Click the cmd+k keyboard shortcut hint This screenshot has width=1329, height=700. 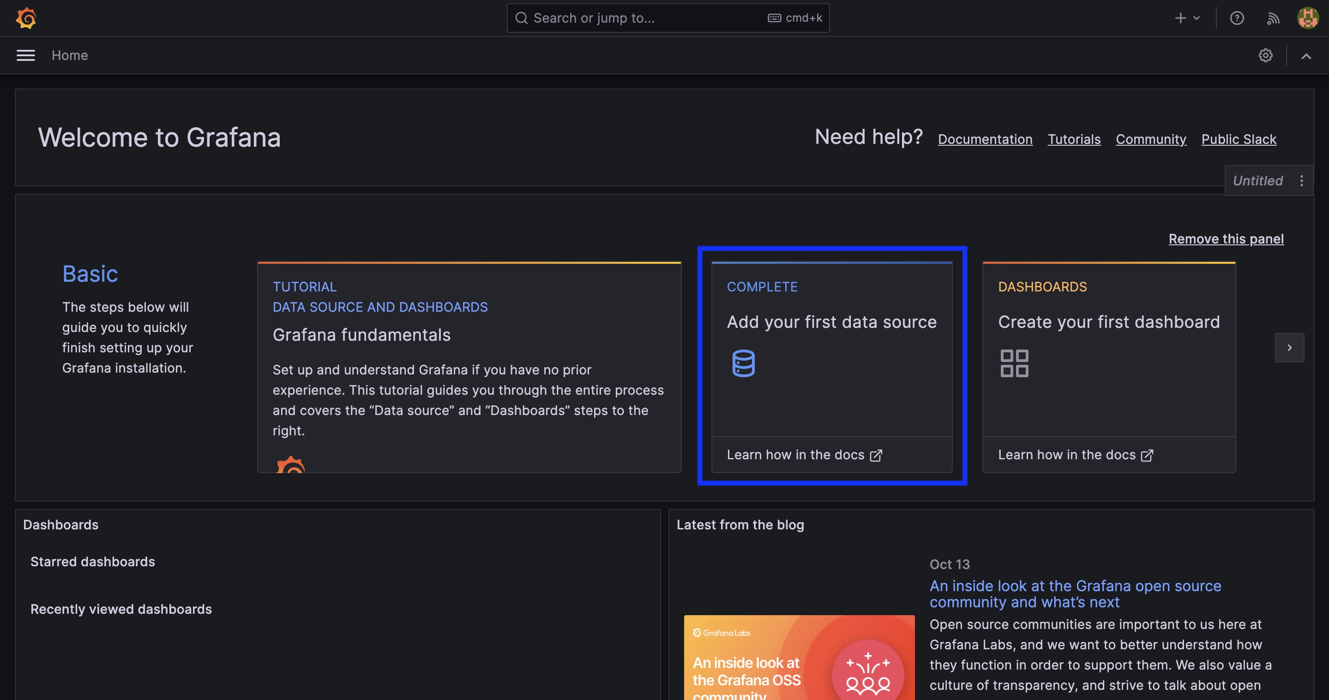[795, 18]
